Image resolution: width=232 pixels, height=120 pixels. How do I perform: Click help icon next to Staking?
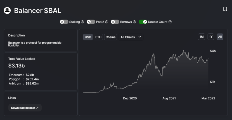82,22
